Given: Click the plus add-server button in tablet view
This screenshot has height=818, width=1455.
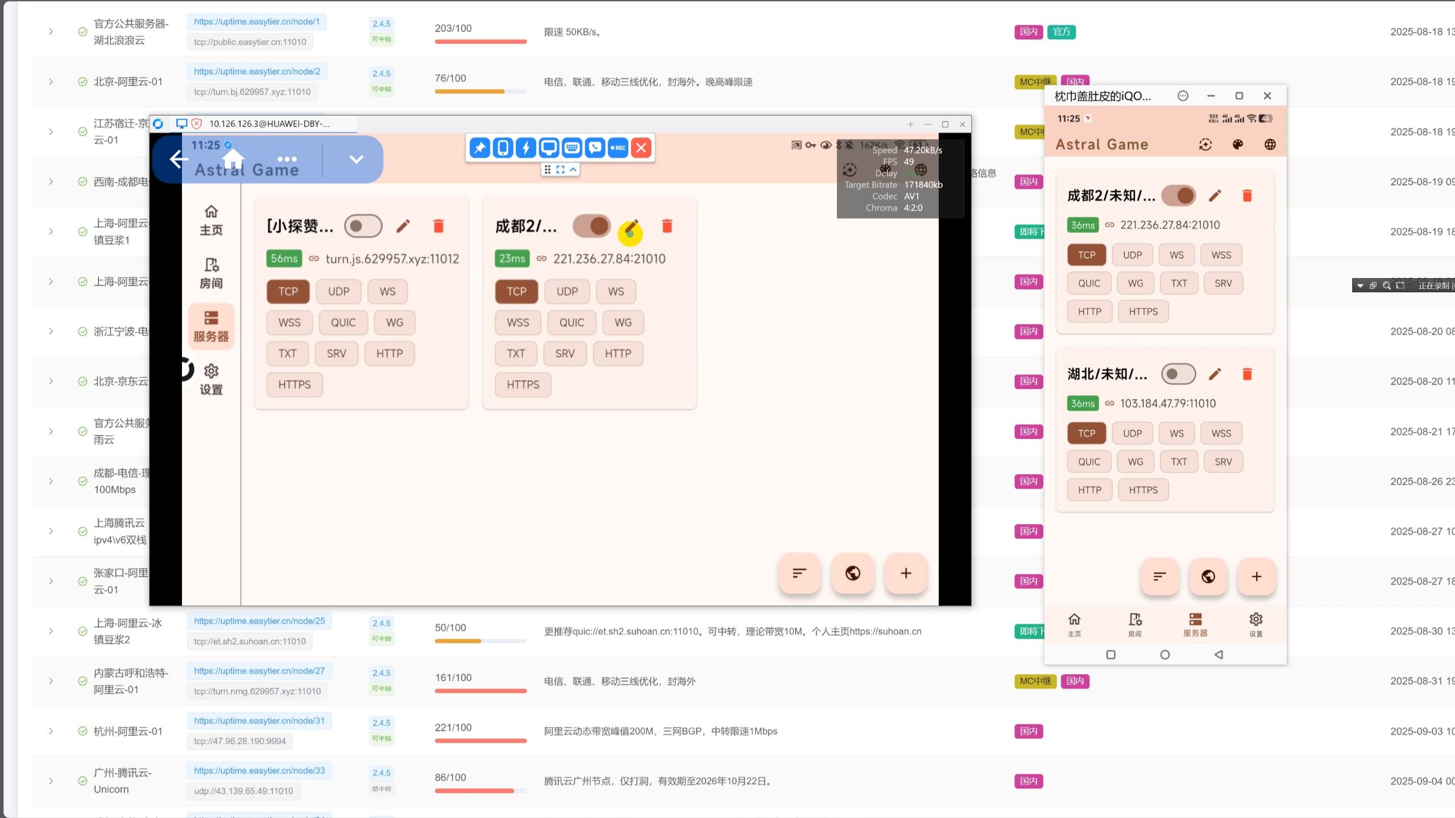Looking at the screenshot, I should click(x=906, y=573).
